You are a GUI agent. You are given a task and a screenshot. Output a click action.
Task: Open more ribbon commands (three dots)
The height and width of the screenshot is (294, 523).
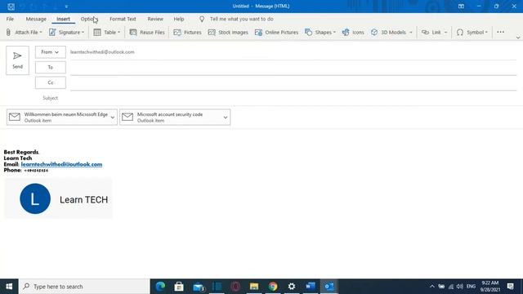tap(501, 32)
